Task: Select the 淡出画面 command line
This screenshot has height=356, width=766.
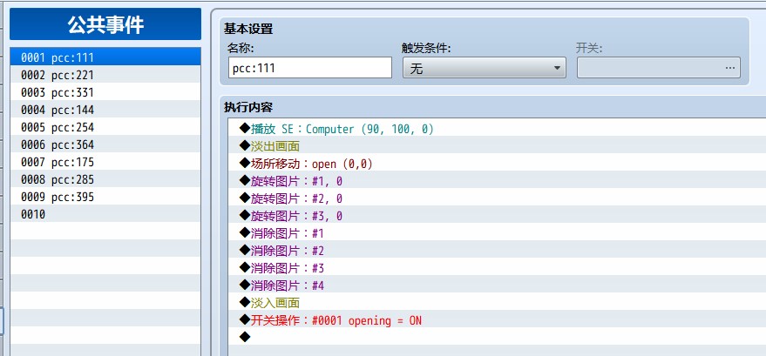Action: (x=497, y=146)
